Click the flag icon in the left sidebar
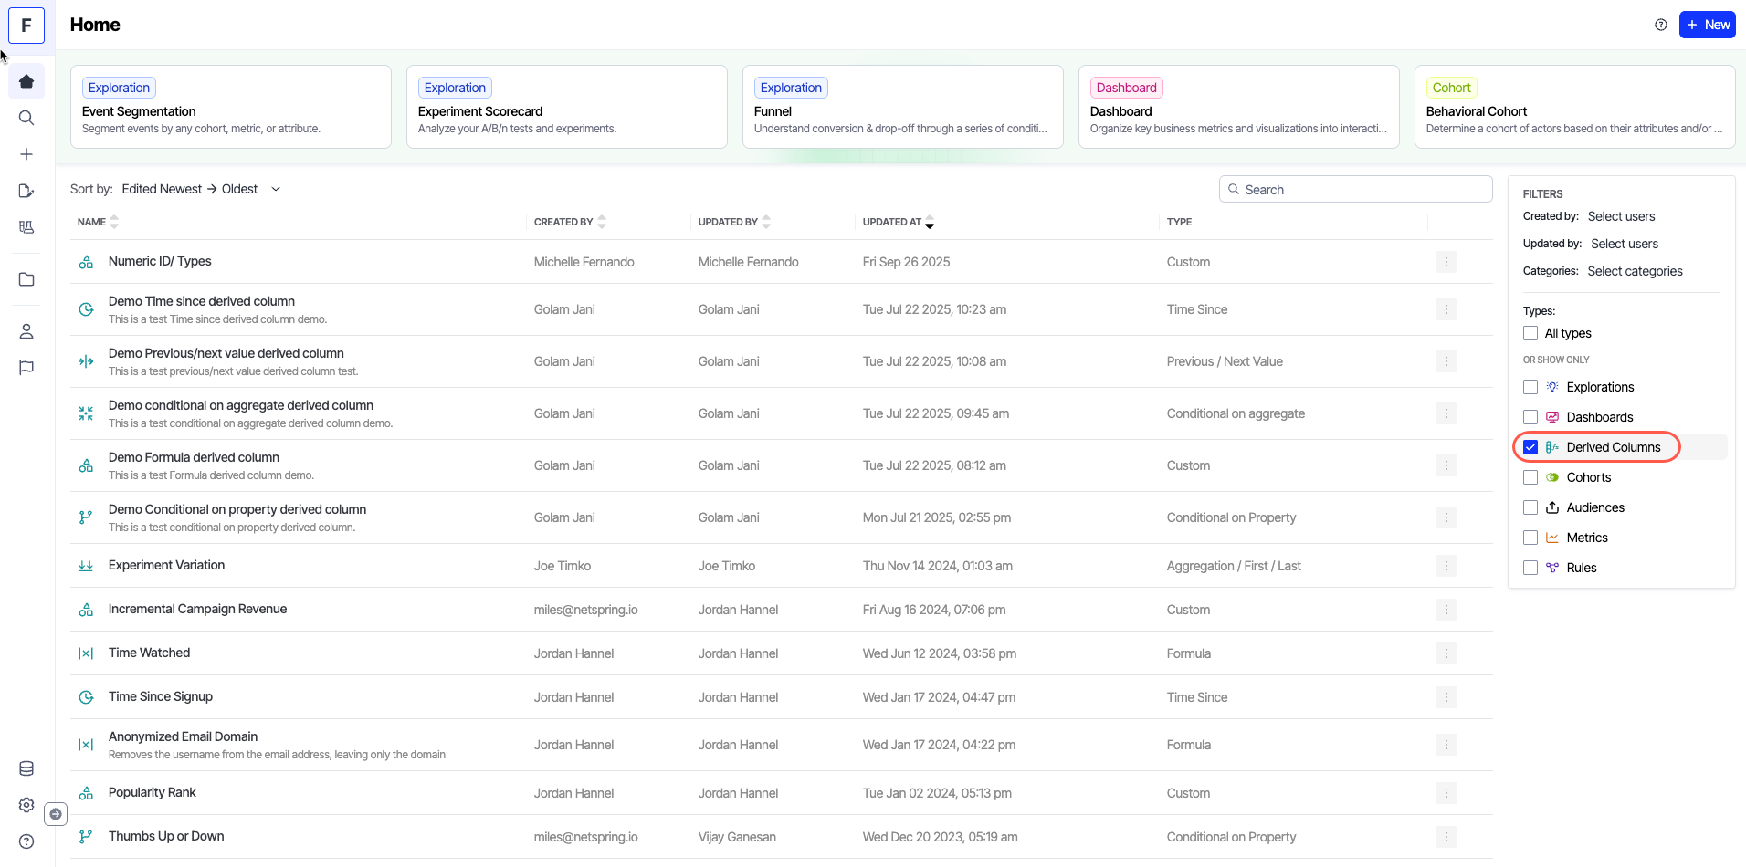Image resolution: width=1746 pixels, height=867 pixels. coord(26,368)
